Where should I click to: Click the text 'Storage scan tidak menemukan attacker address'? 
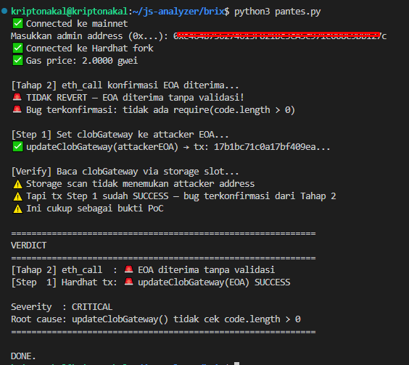(x=141, y=184)
